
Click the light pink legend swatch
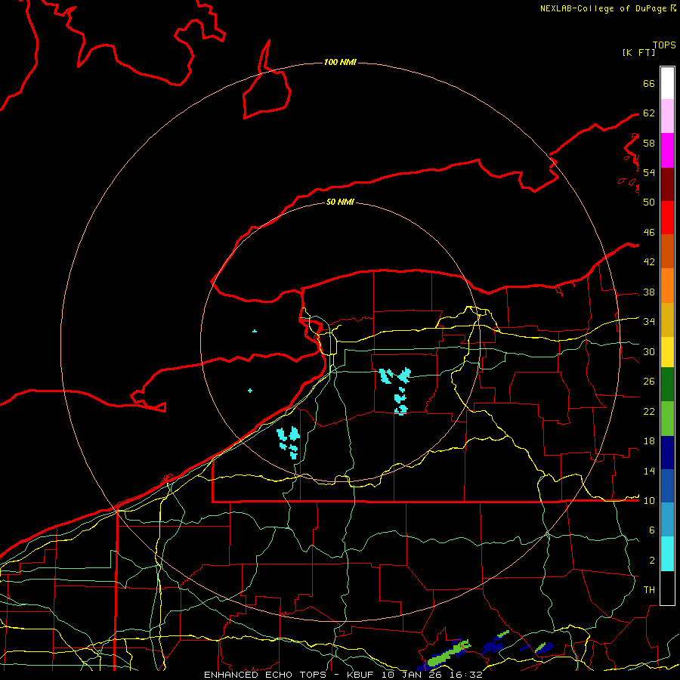point(667,116)
